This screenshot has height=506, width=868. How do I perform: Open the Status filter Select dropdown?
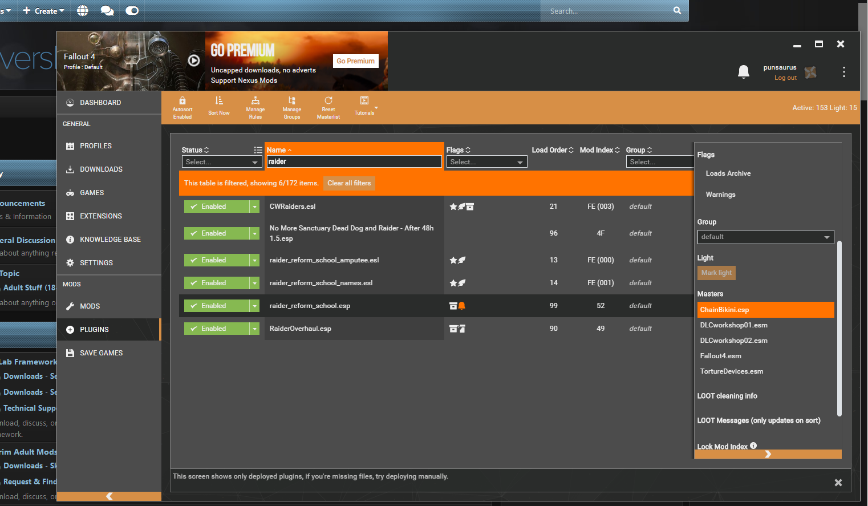pyautogui.click(x=222, y=162)
